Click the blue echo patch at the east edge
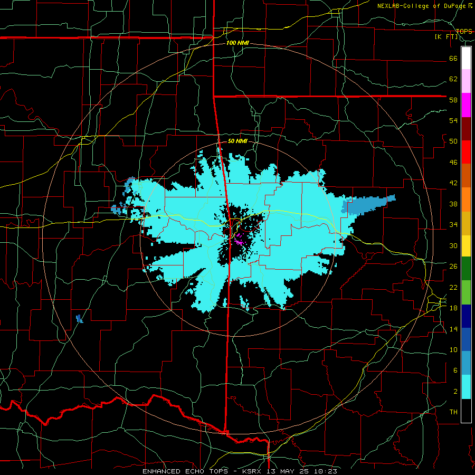 point(369,205)
